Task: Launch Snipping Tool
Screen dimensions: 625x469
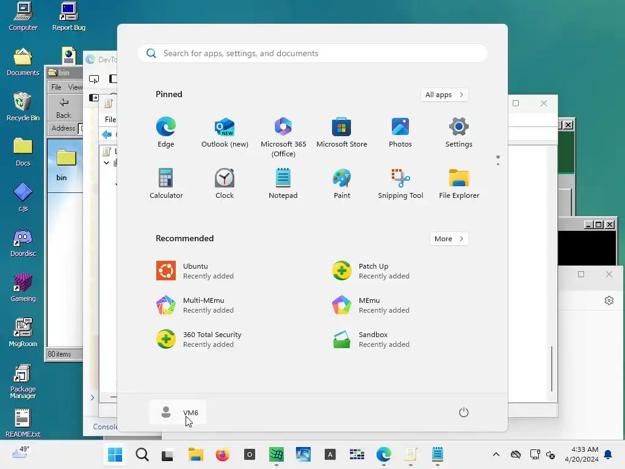Action: pyautogui.click(x=400, y=183)
